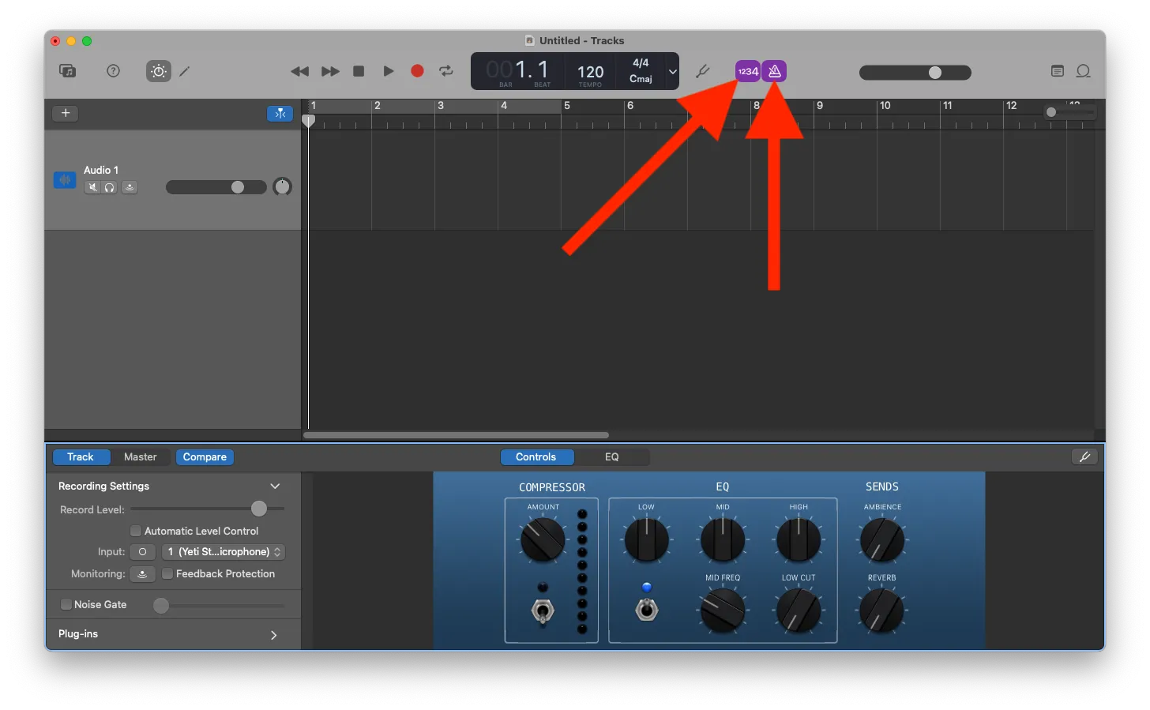Open the Yeti microphone input dropdown
Viewport: 1150px width, 710px height.
(223, 551)
